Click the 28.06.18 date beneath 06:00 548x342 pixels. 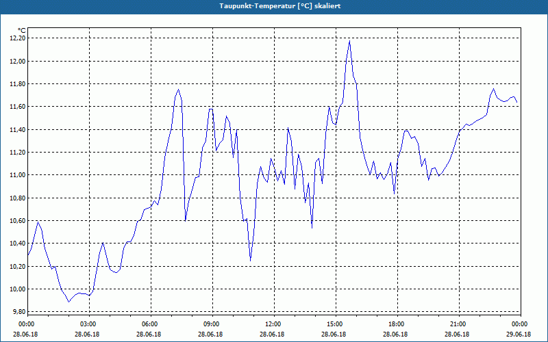(x=149, y=334)
